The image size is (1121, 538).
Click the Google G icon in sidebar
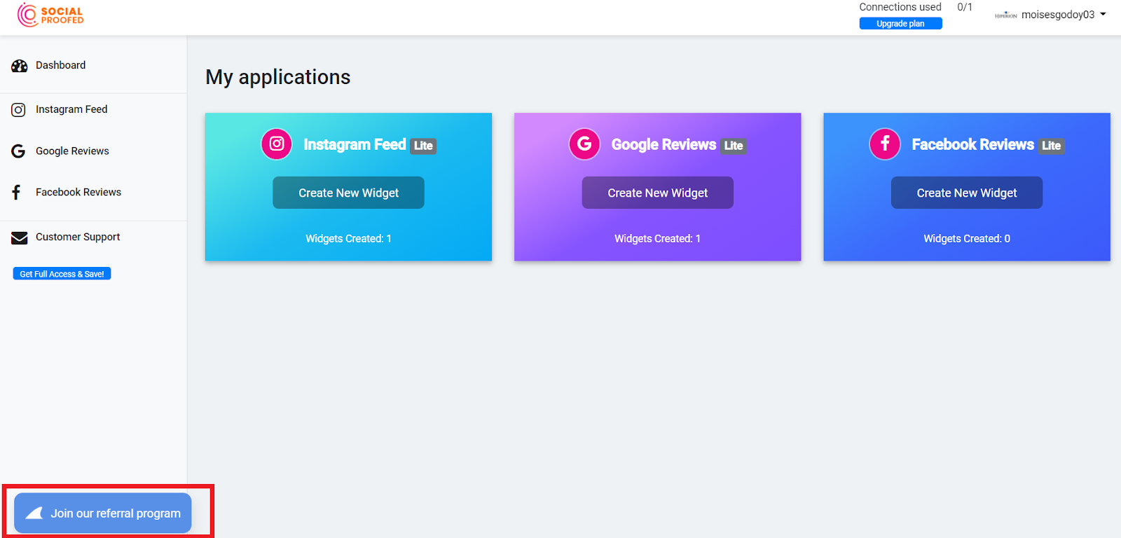coord(18,151)
